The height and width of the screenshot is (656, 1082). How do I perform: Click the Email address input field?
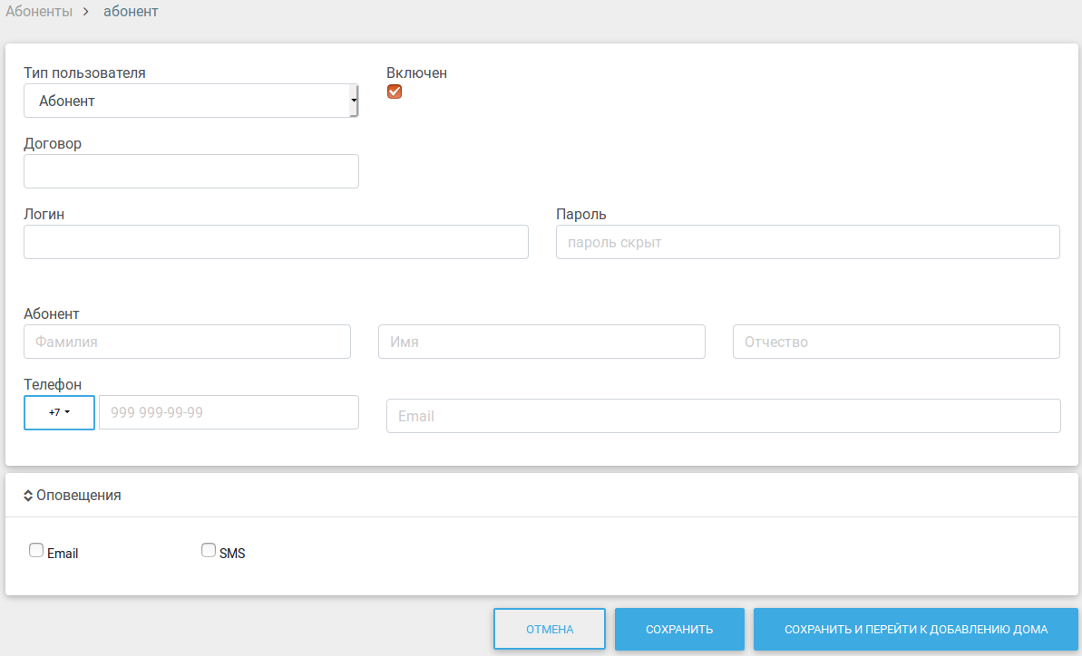pos(723,416)
